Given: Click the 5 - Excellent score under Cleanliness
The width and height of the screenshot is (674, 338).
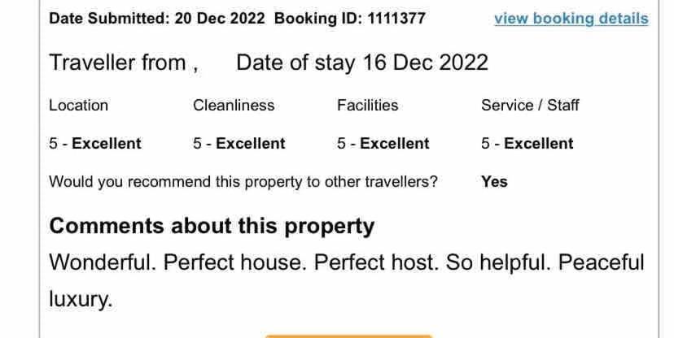Looking at the screenshot, I should tap(239, 143).
